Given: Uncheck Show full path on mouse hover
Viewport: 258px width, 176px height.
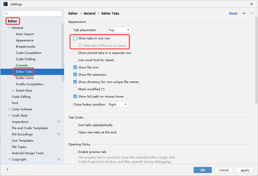Looking at the screenshot, I should pyautogui.click(x=75, y=96).
